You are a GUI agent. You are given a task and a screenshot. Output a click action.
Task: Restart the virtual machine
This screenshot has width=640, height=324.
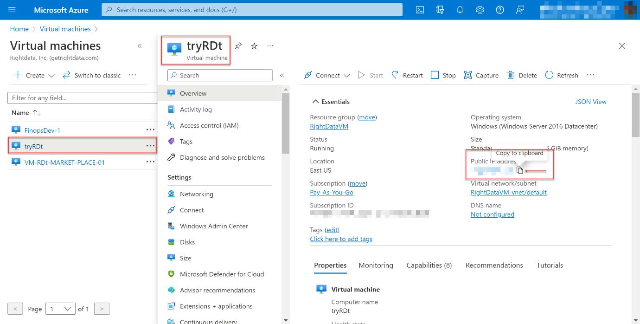pos(406,75)
